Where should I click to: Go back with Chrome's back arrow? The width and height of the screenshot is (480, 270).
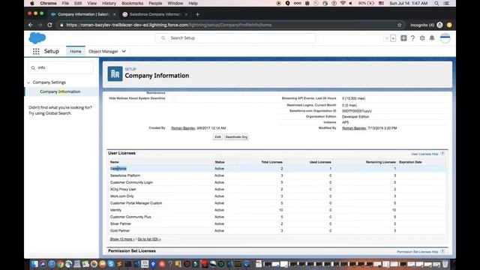click(31, 25)
